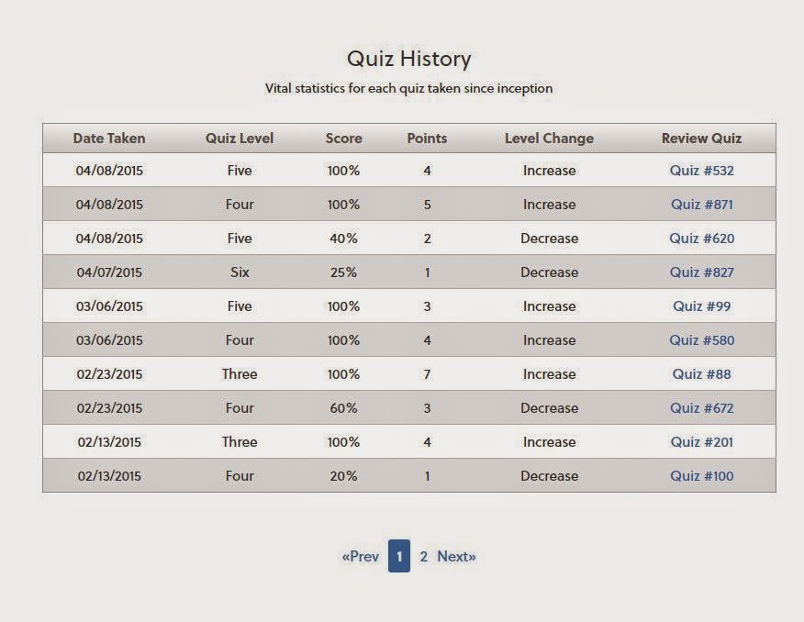
Task: Review Quiz #88
Action: (701, 374)
